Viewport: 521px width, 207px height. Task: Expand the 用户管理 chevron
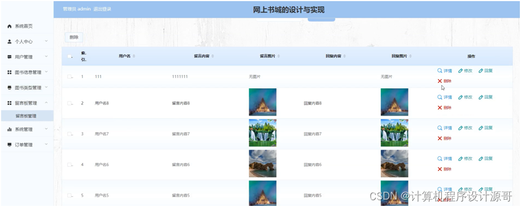pos(46,57)
